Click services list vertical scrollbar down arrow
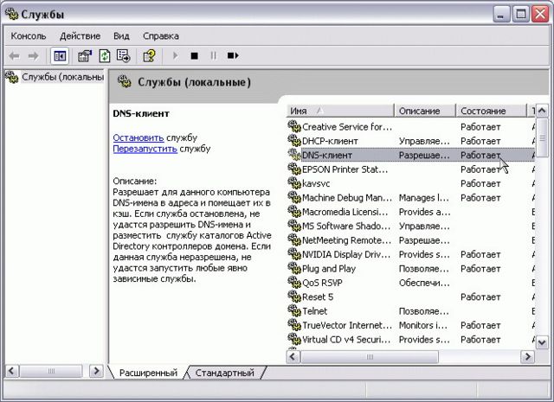The width and height of the screenshot is (554, 402). point(542,342)
